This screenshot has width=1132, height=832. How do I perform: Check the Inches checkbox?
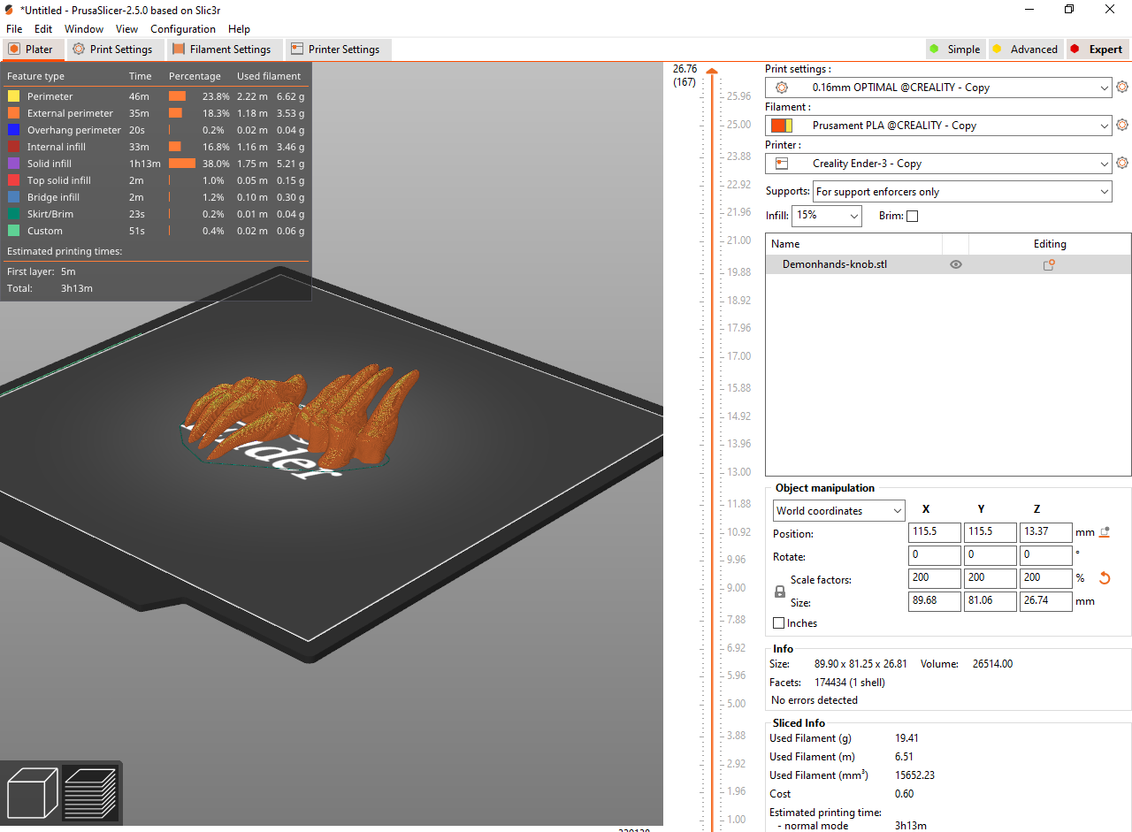[x=779, y=623]
